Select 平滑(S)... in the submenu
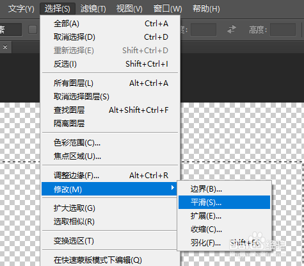This screenshot has height=266, width=304. (x=224, y=202)
